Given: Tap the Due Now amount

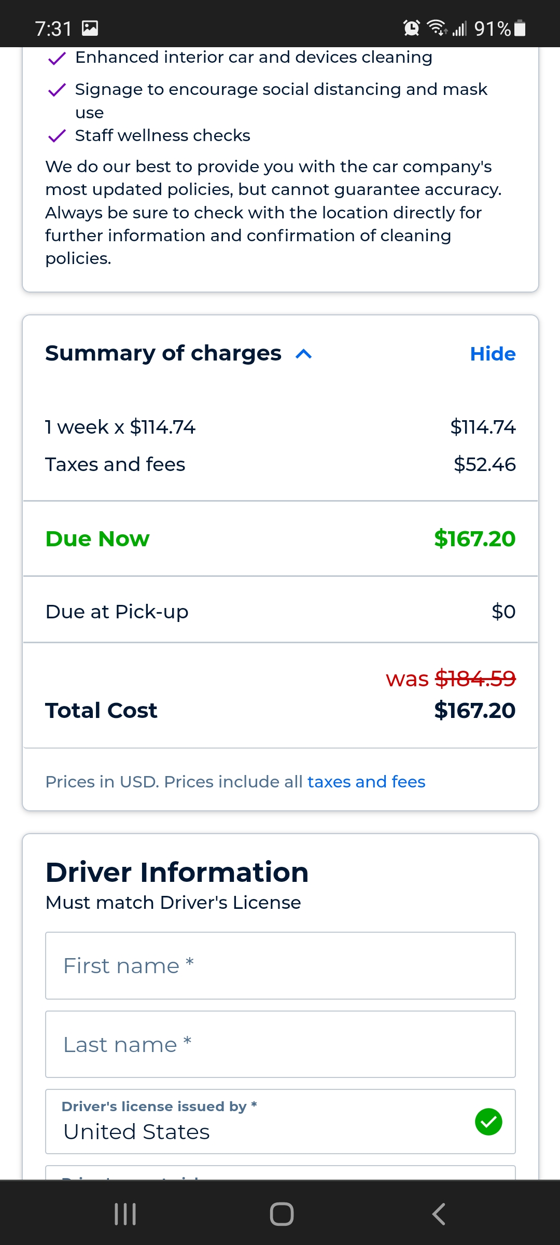Looking at the screenshot, I should (475, 538).
